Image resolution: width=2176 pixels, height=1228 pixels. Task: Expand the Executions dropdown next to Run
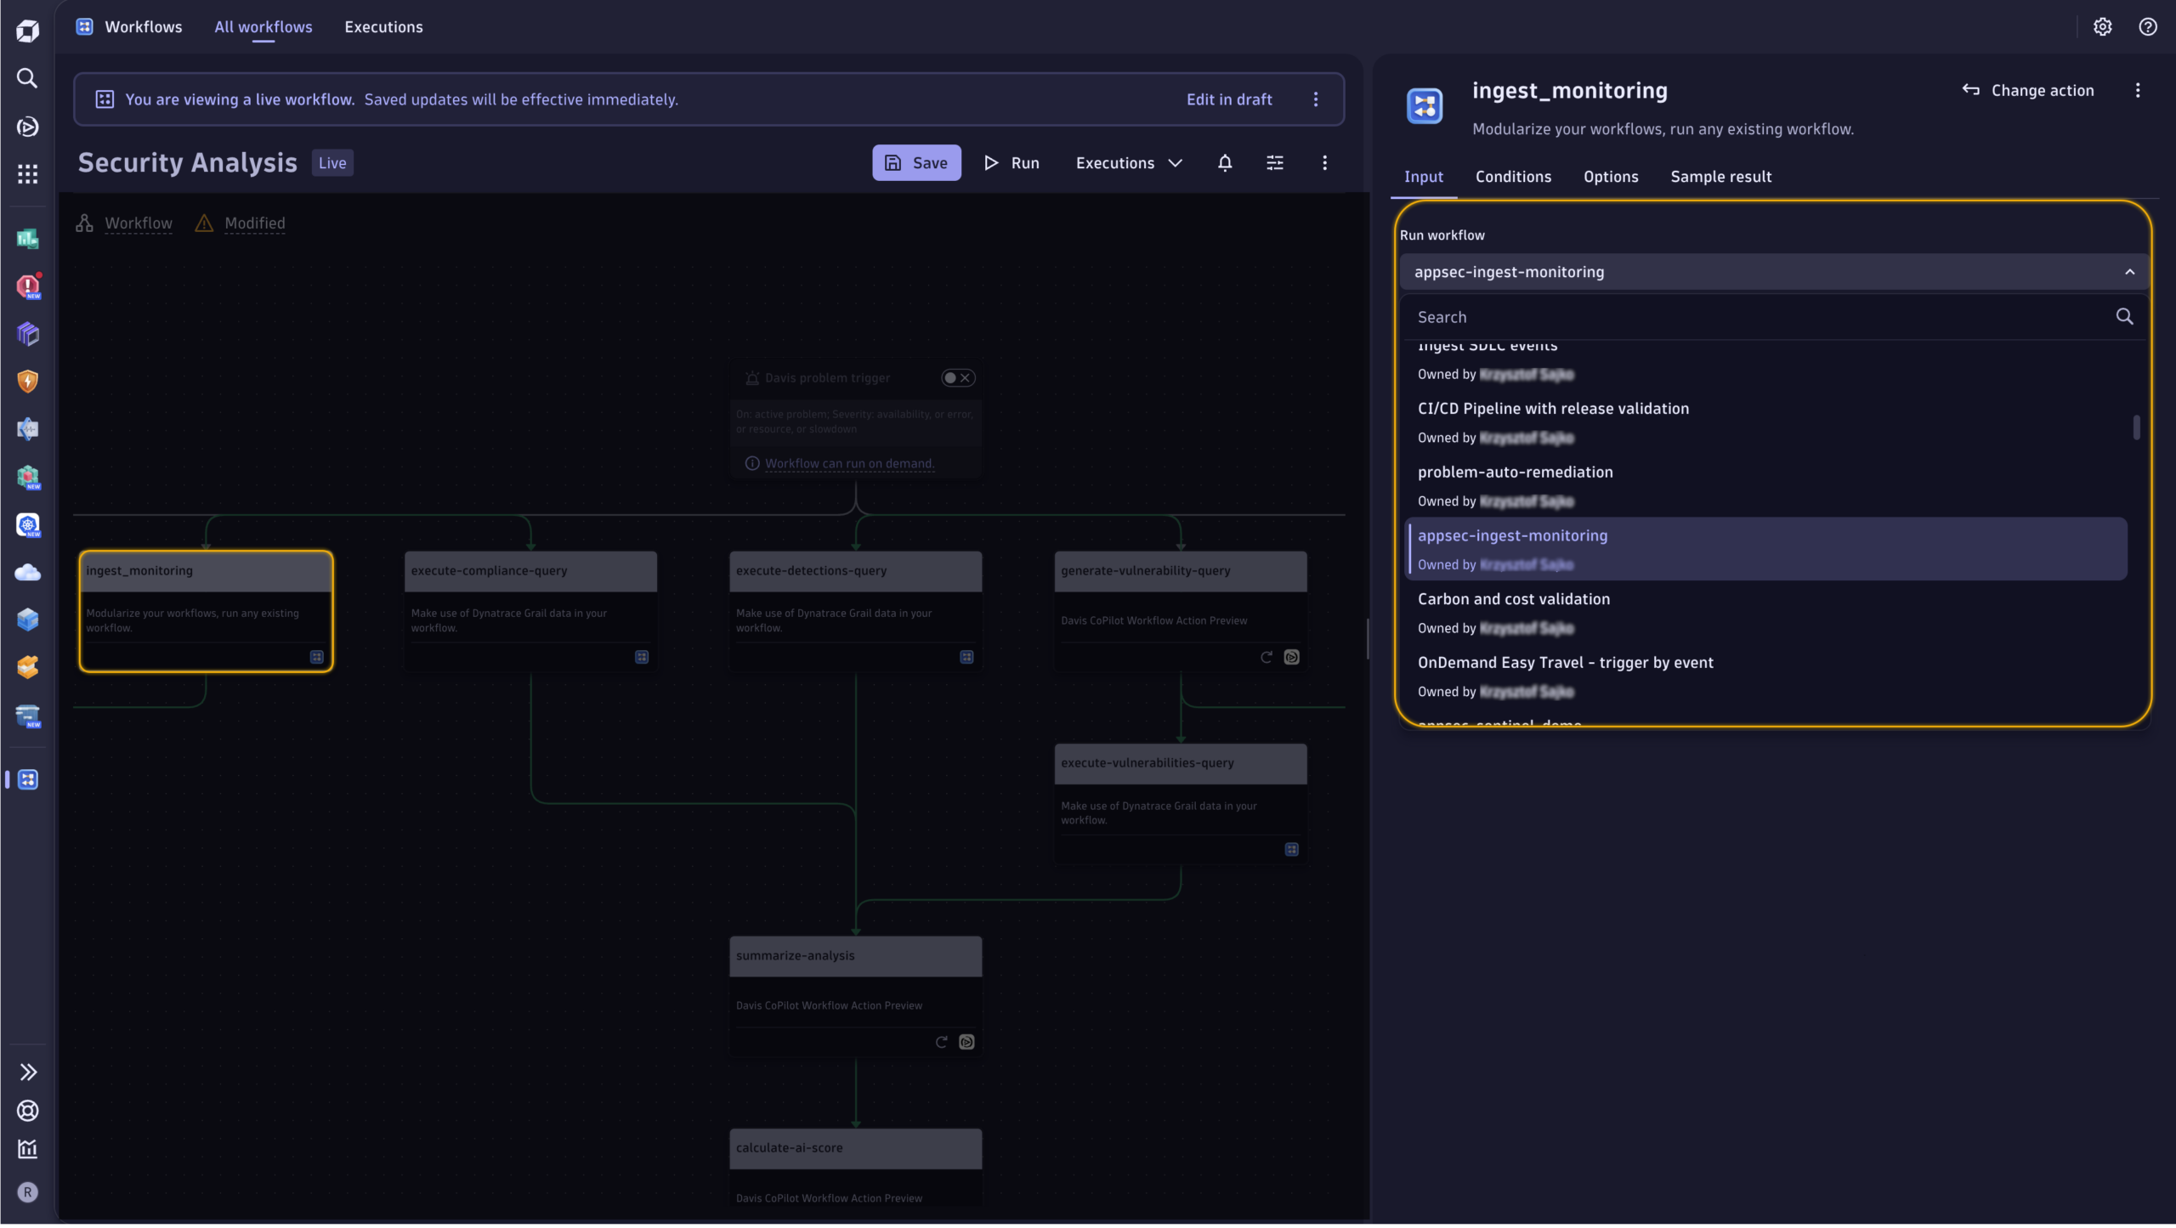[1176, 162]
